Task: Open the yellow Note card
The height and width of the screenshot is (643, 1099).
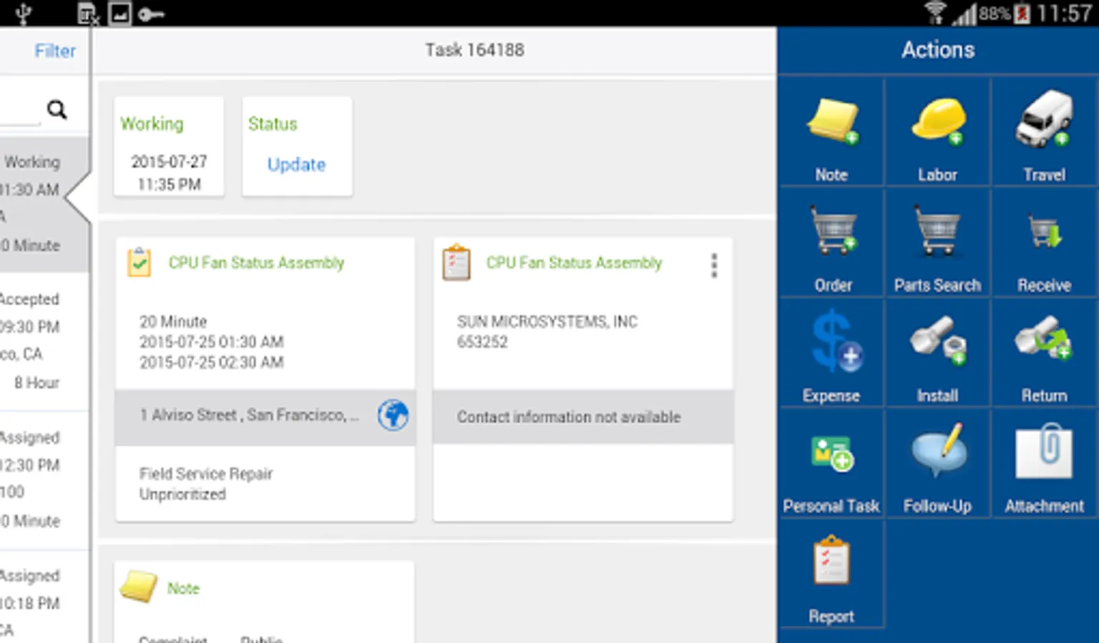Action: 265,602
